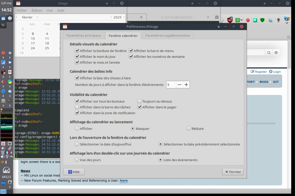Viewport: 295px width, 196px height.
Task: Click the Aide button in preferences
Action: 74,172
